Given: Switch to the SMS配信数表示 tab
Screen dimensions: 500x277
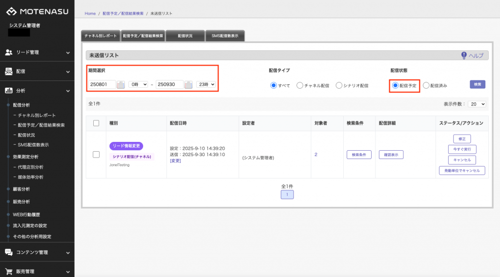Looking at the screenshot, I should click(x=225, y=36).
